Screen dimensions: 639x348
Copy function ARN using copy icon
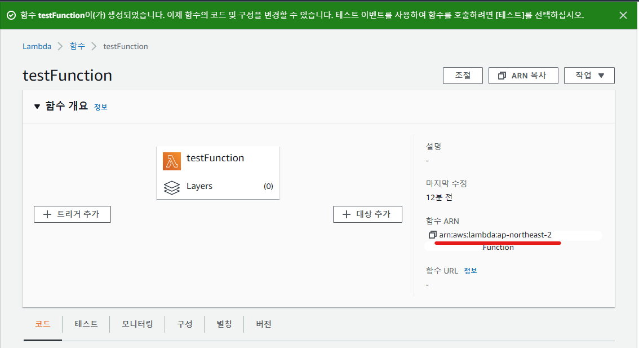(x=432, y=235)
